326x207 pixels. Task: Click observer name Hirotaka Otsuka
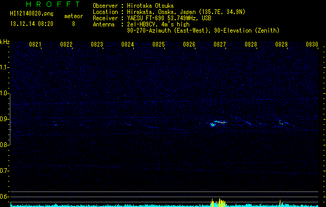point(150,6)
